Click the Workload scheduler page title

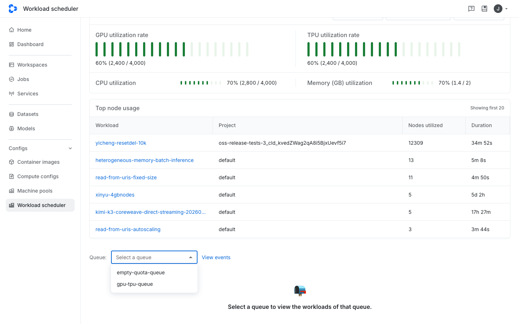[x=50, y=9]
